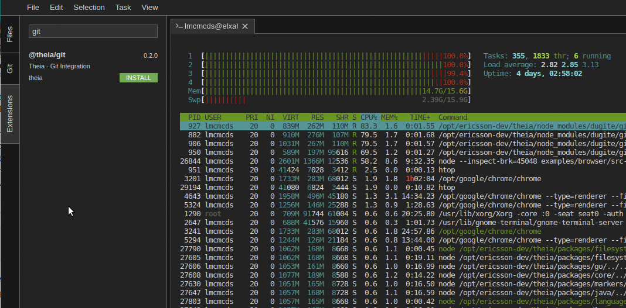Switch to the Files side panel tab

tap(10, 34)
